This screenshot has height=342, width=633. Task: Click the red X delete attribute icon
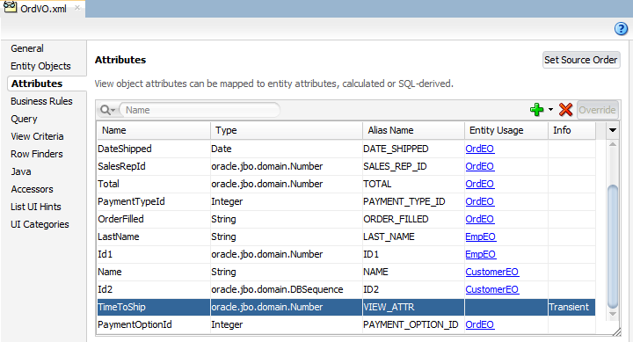coord(565,109)
